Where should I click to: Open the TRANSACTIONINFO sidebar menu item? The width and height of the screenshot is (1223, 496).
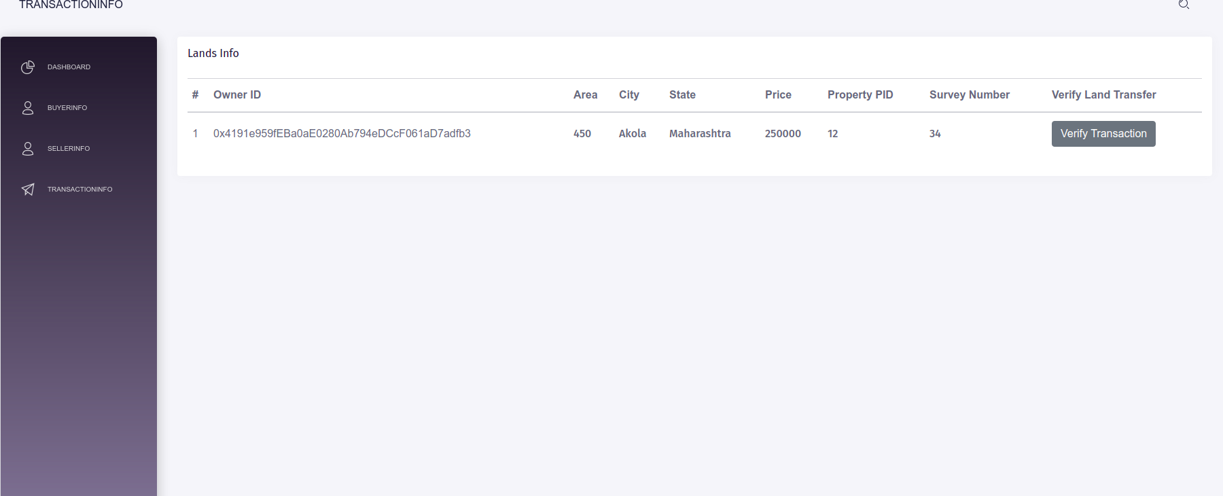coord(79,190)
